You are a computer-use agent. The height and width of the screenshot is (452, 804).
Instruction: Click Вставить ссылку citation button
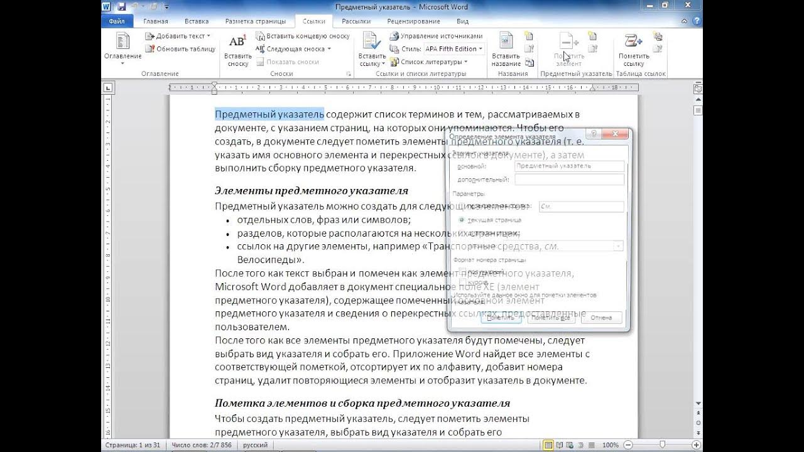(372, 50)
